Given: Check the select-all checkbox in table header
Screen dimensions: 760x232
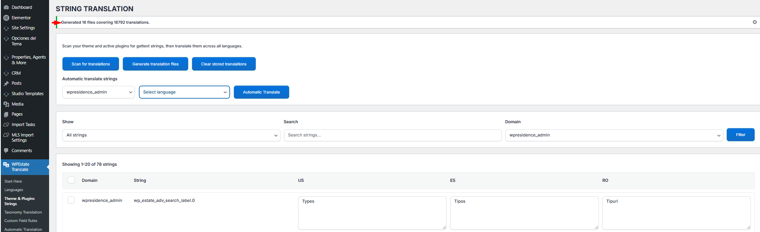Looking at the screenshot, I should (71, 180).
